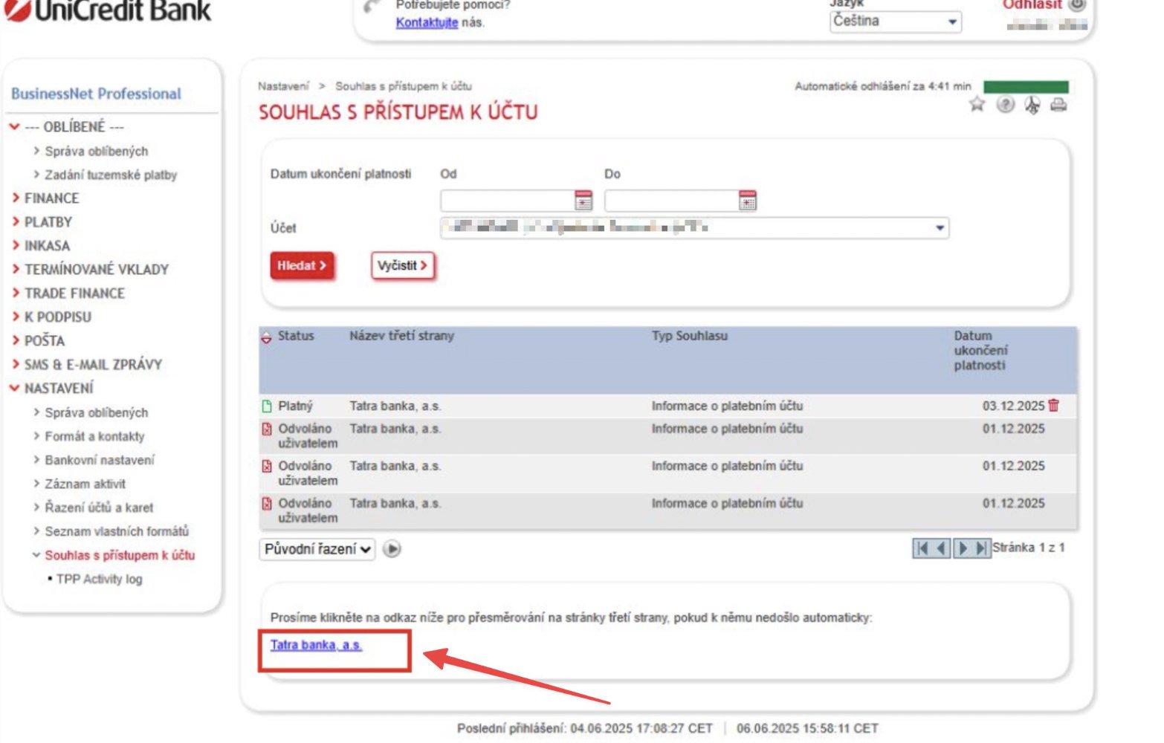Collapse the NASTAVENÍ menu section
The height and width of the screenshot is (743, 1164).
coord(51,388)
